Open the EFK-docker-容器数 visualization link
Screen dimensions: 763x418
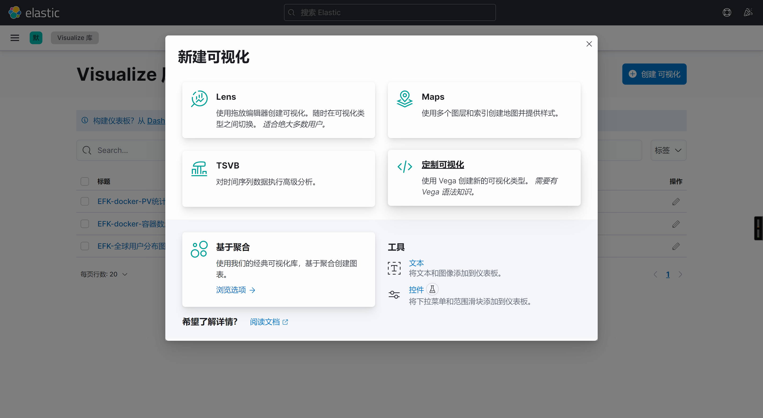[x=131, y=224]
